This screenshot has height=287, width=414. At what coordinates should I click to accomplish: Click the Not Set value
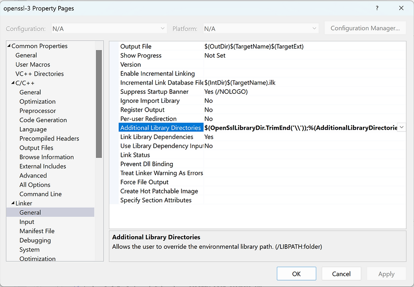click(215, 55)
